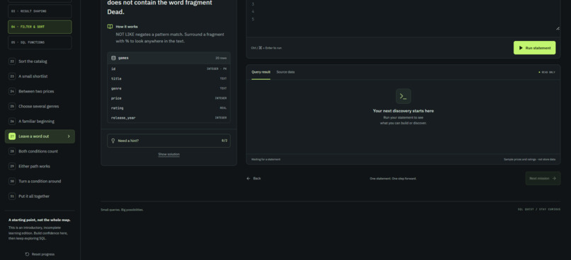Screen dimensions: 571x260
Task: Click the editor resize handle corner
Action: point(558,28)
